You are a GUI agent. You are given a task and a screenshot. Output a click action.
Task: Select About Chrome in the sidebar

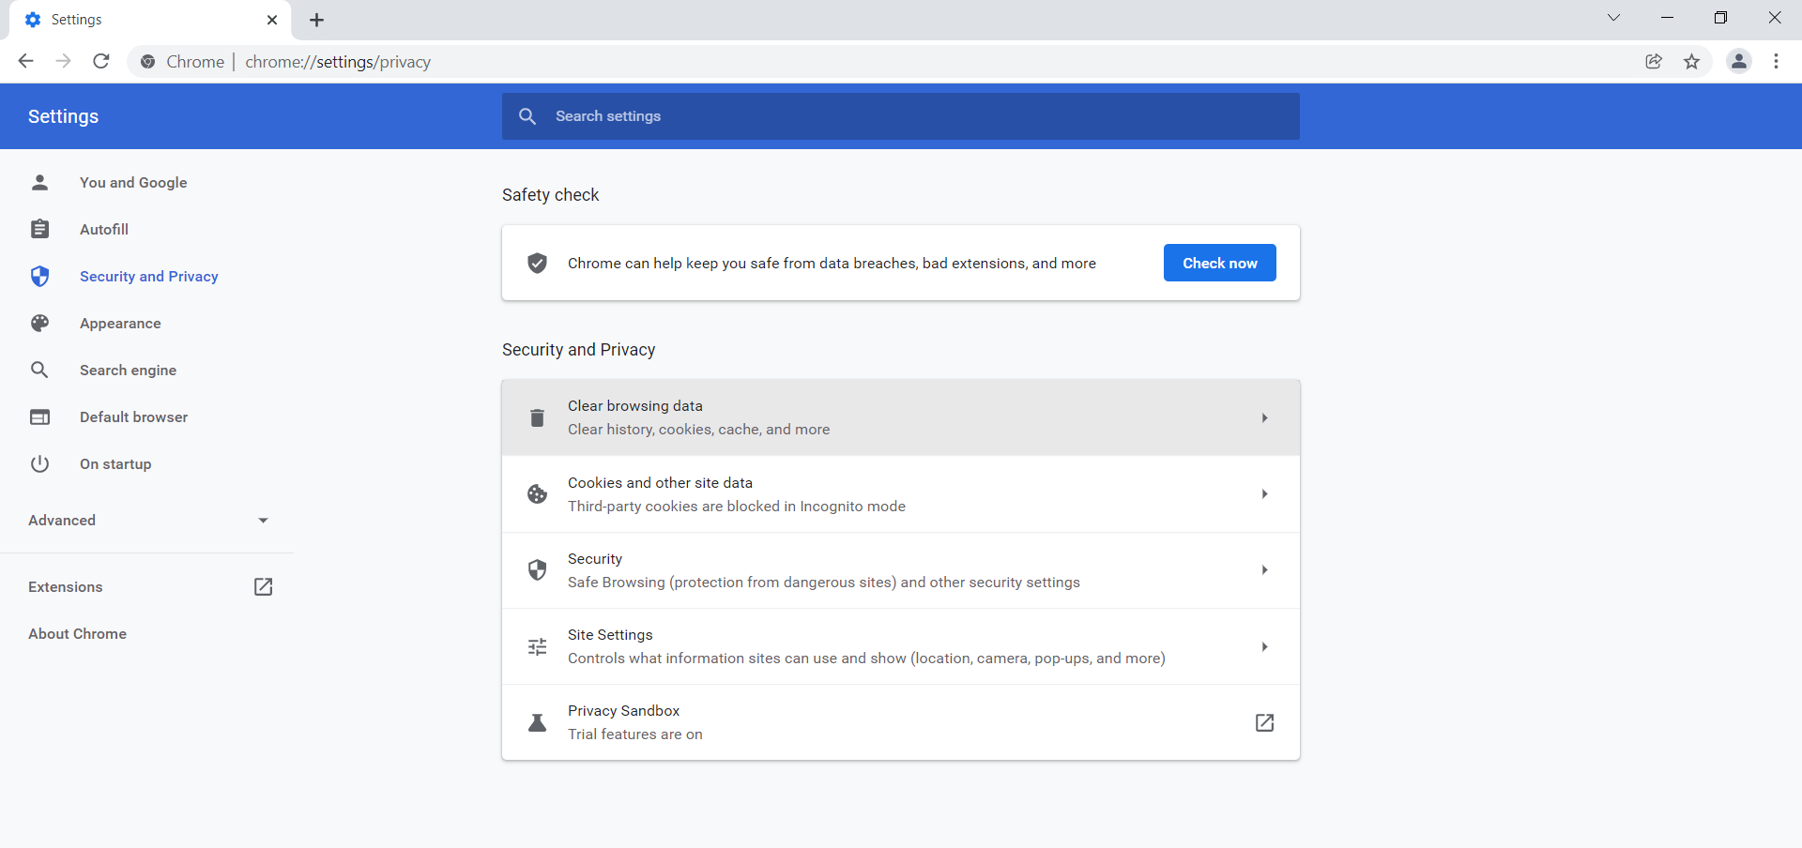[77, 633]
